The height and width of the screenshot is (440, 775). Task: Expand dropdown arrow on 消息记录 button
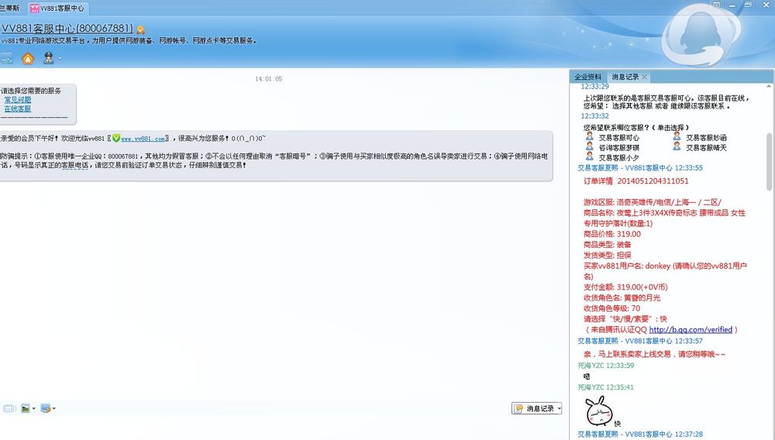click(x=559, y=408)
